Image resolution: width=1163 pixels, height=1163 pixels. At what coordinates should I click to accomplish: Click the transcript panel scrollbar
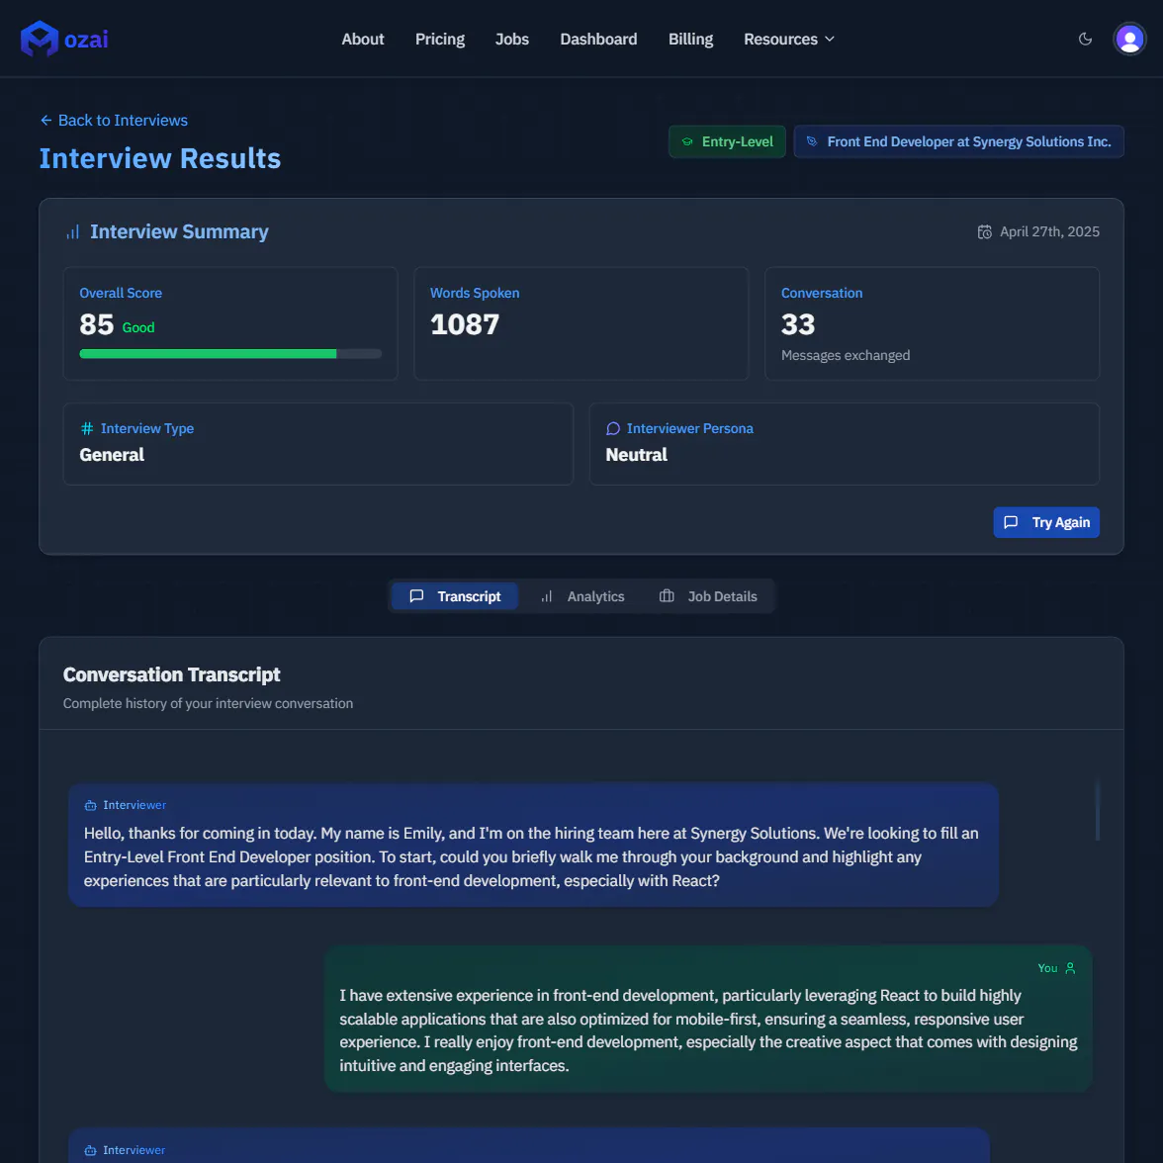tap(1097, 810)
